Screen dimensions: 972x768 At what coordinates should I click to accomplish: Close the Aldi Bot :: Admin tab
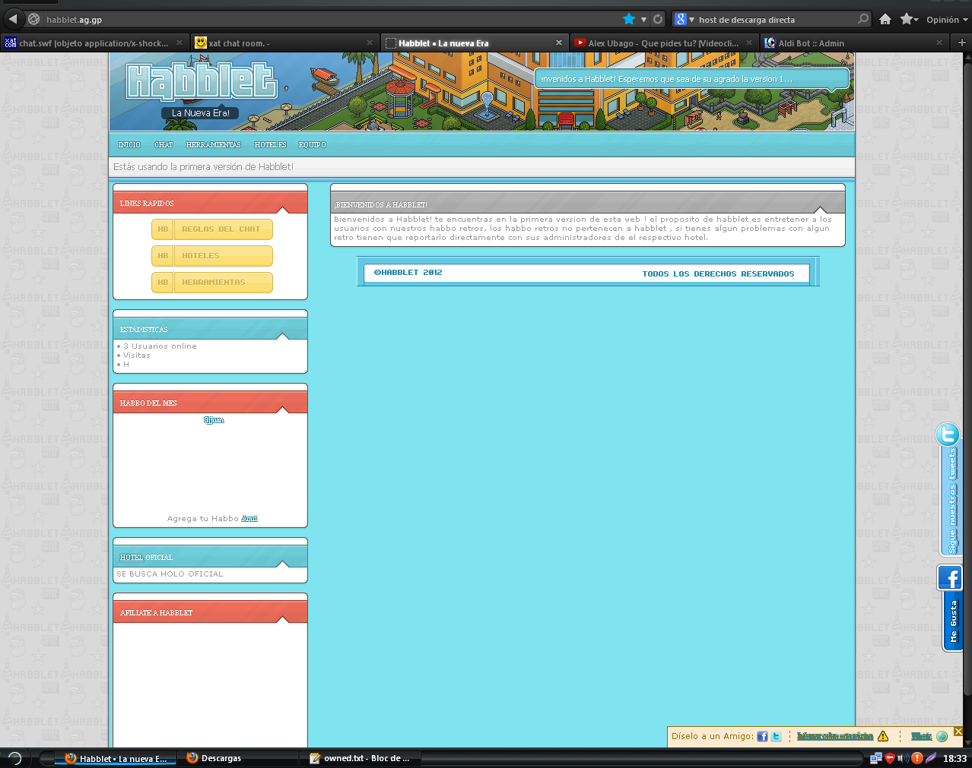click(939, 43)
